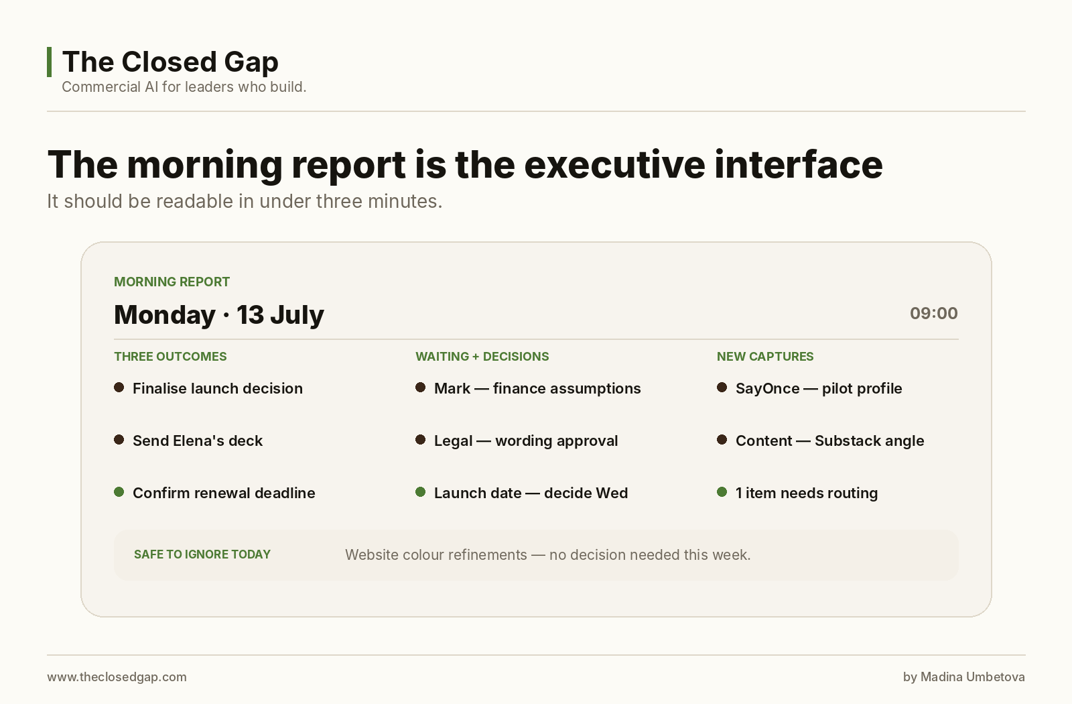The height and width of the screenshot is (704, 1072).
Task: Click the Monday · 13 July date heading
Action: coord(219,315)
